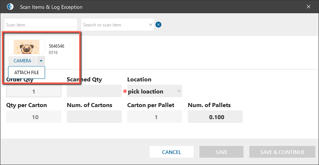
Task: Close the Scan Items & Log Exception dialog
Action: pos(308,7)
